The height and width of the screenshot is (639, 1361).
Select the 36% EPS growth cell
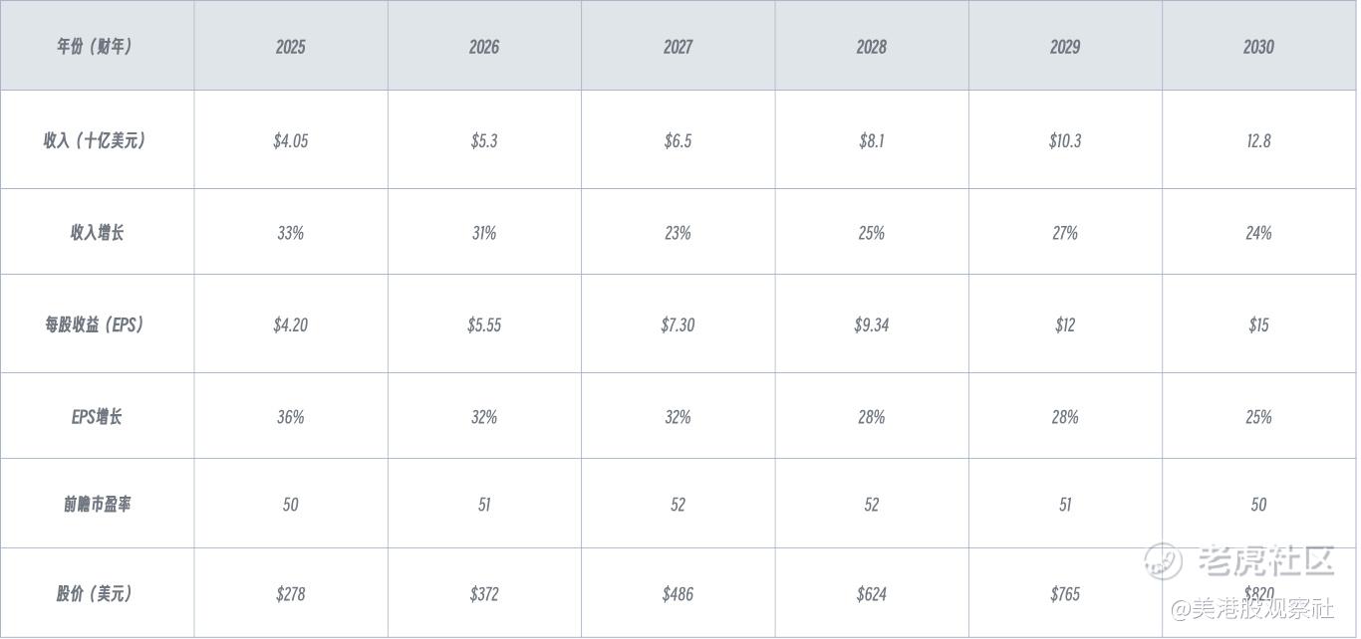291,416
